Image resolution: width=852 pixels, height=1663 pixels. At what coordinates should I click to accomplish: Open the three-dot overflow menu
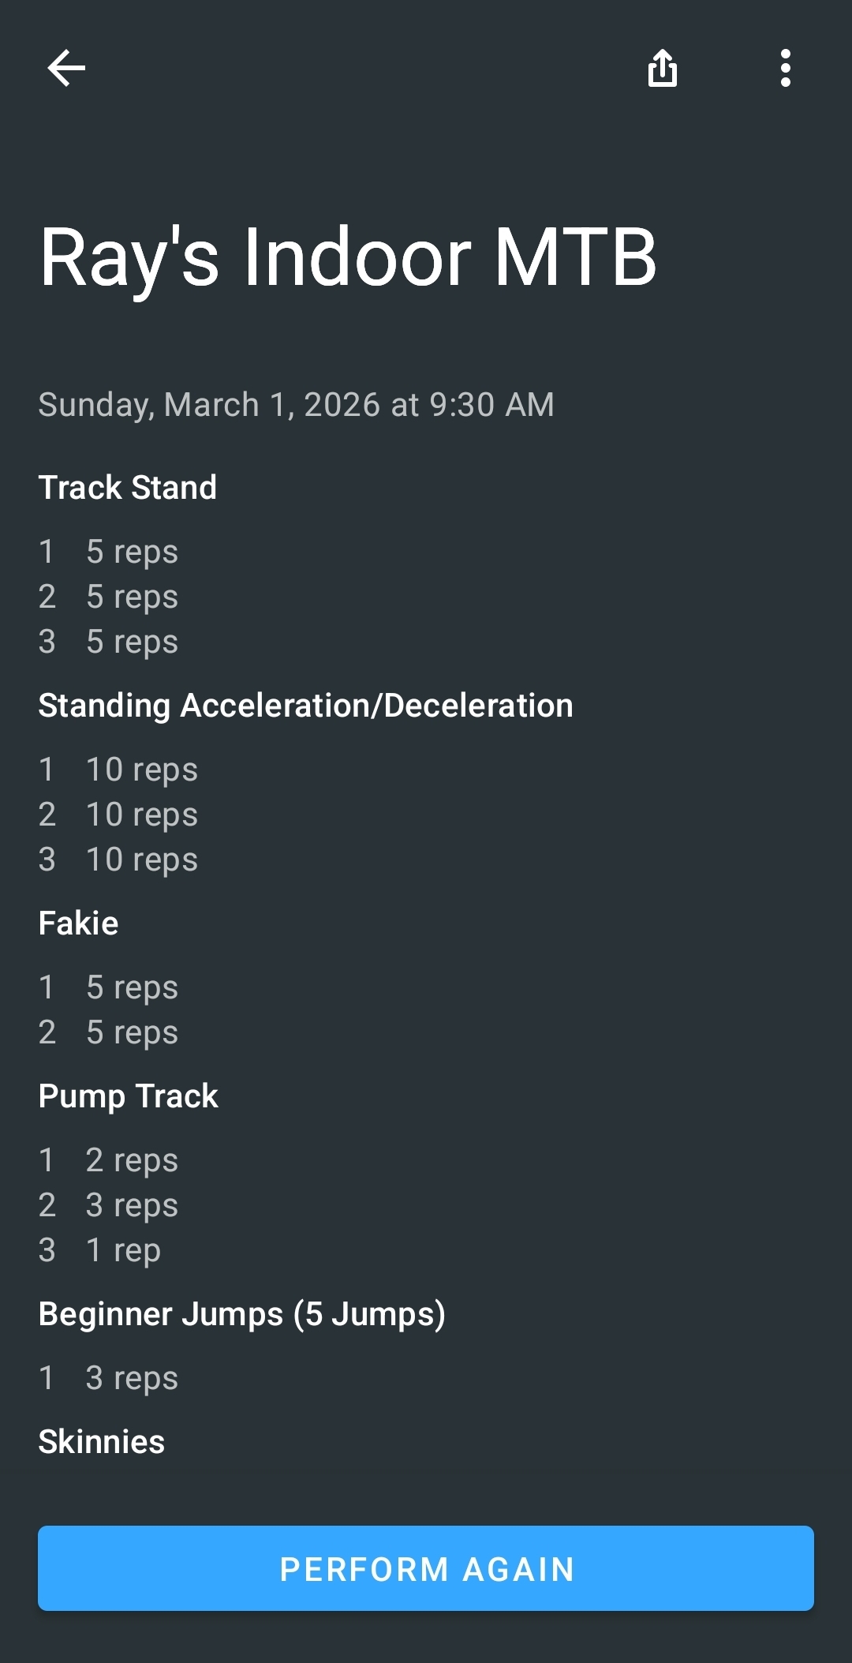[x=785, y=68]
